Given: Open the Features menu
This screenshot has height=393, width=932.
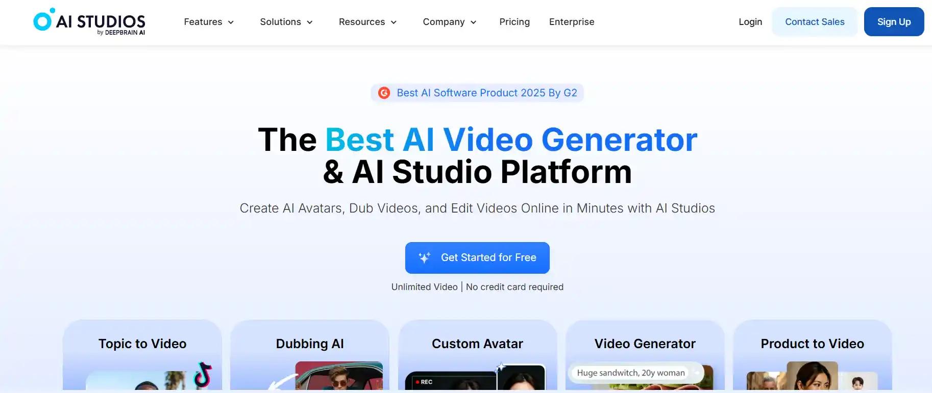Looking at the screenshot, I should [x=209, y=22].
